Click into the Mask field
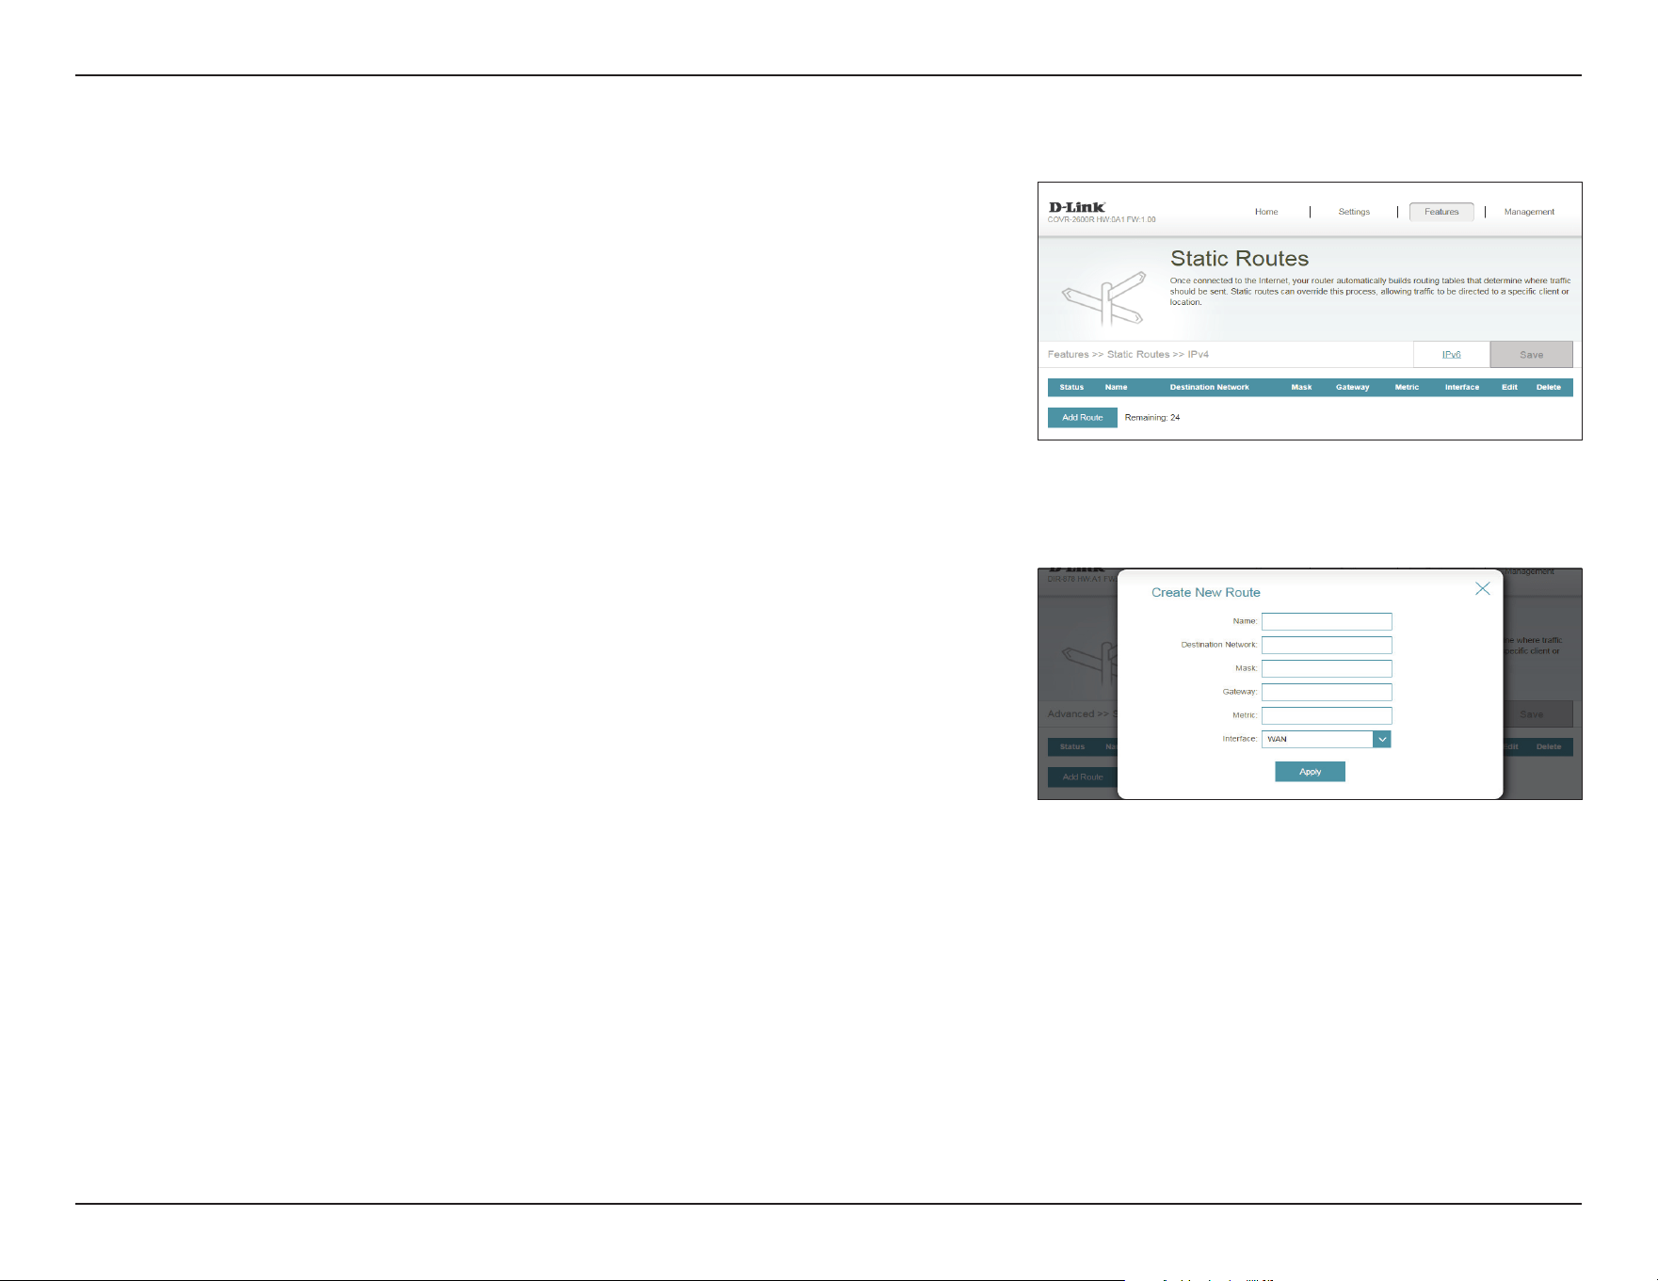Viewport: 1658px width, 1281px height. [x=1327, y=668]
